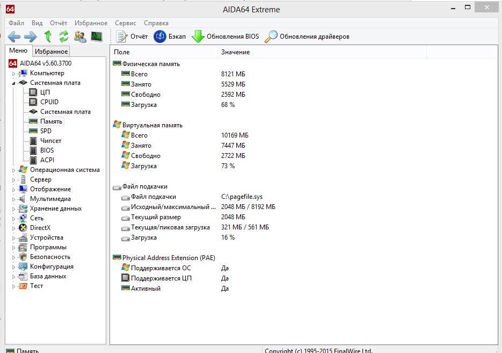The image size is (502, 353).
Task: Open the Отчёт report toolbar button
Action: (132, 37)
